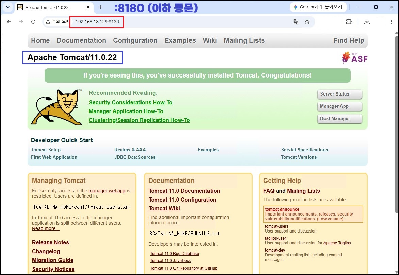The image size is (399, 275).
Task: Open the Security Notices link
Action: pyautogui.click(x=53, y=269)
